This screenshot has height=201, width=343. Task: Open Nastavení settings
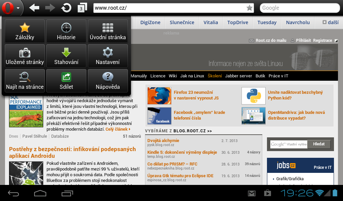coord(108,56)
